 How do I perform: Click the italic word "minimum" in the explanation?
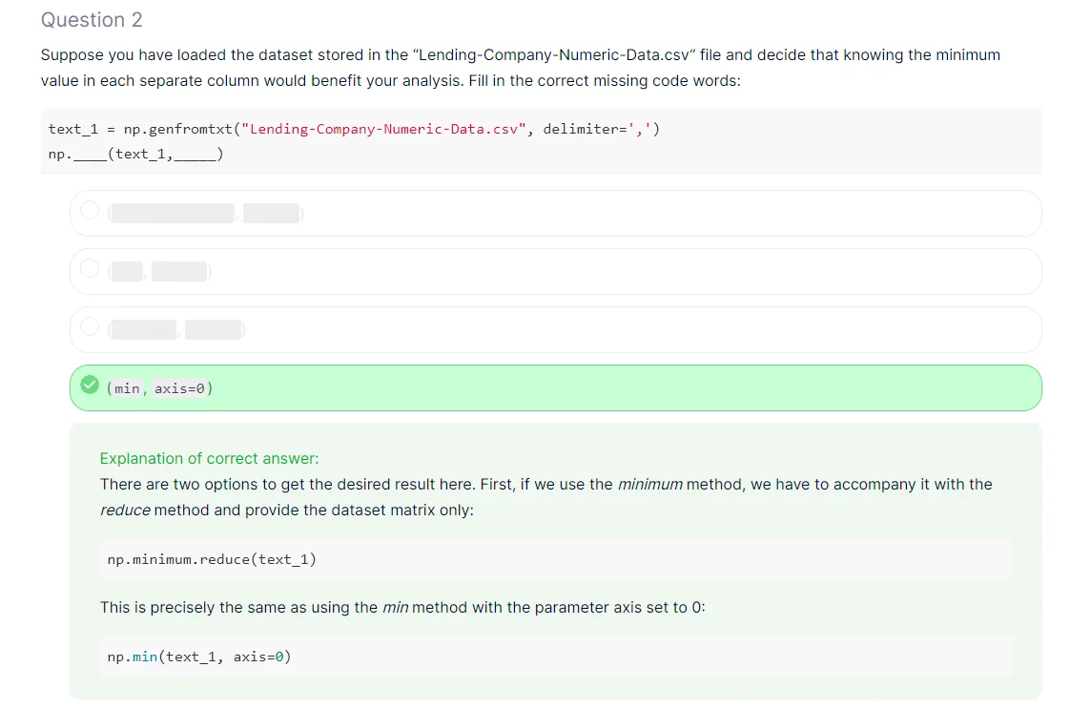click(x=649, y=485)
